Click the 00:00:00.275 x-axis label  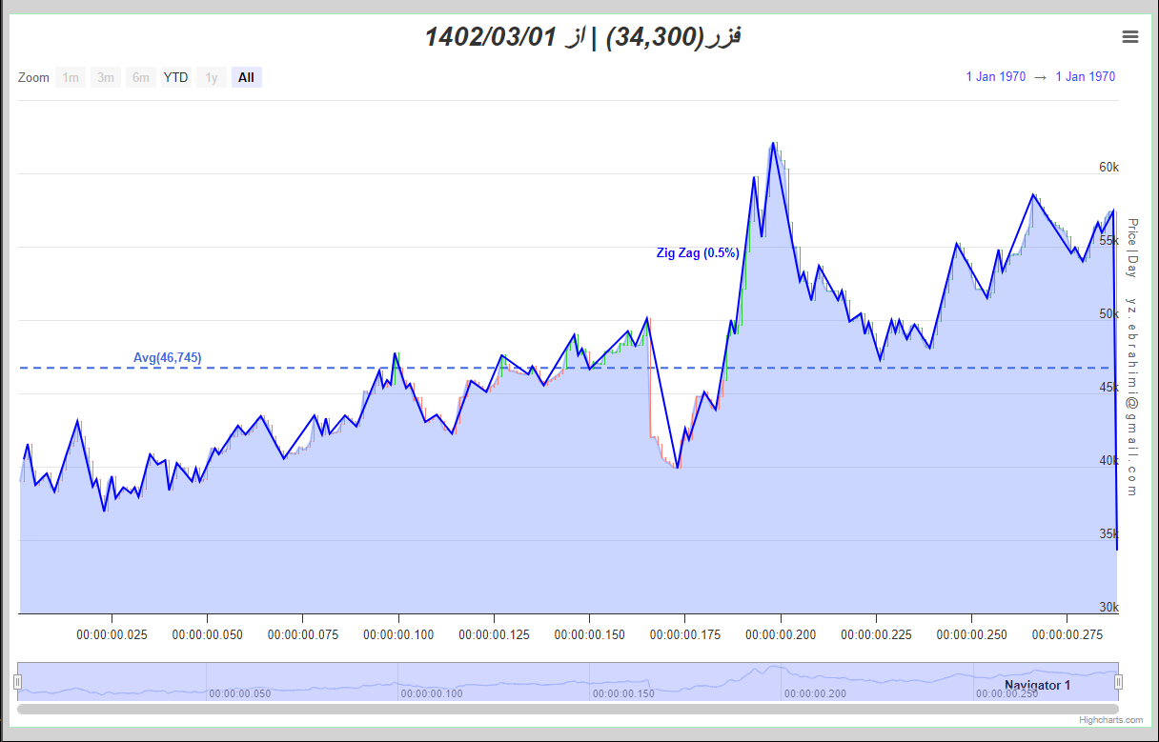(1068, 634)
